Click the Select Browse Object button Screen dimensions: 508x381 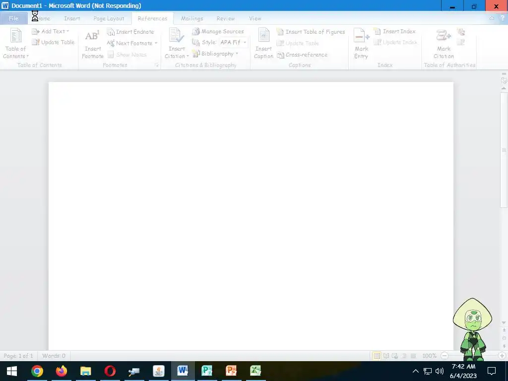point(504,338)
